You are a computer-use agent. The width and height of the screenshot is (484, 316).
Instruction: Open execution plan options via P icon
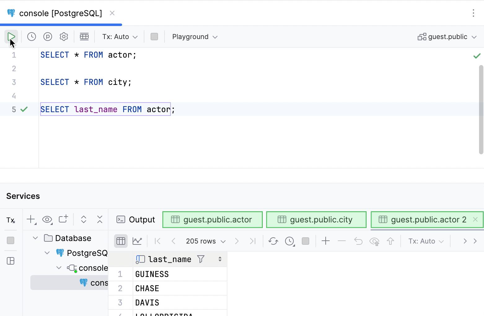[x=47, y=36]
